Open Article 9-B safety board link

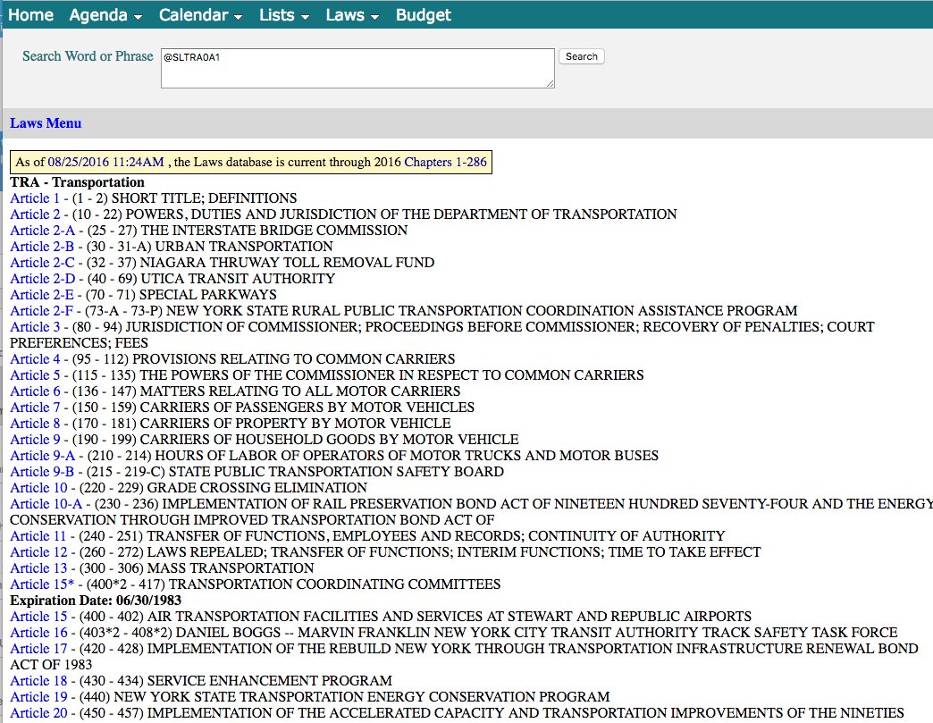pos(42,471)
